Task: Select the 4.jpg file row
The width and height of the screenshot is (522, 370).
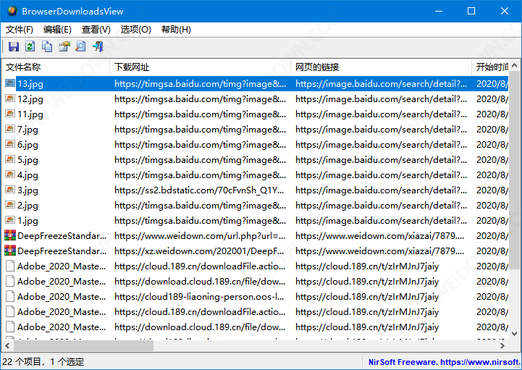Action: (x=256, y=175)
